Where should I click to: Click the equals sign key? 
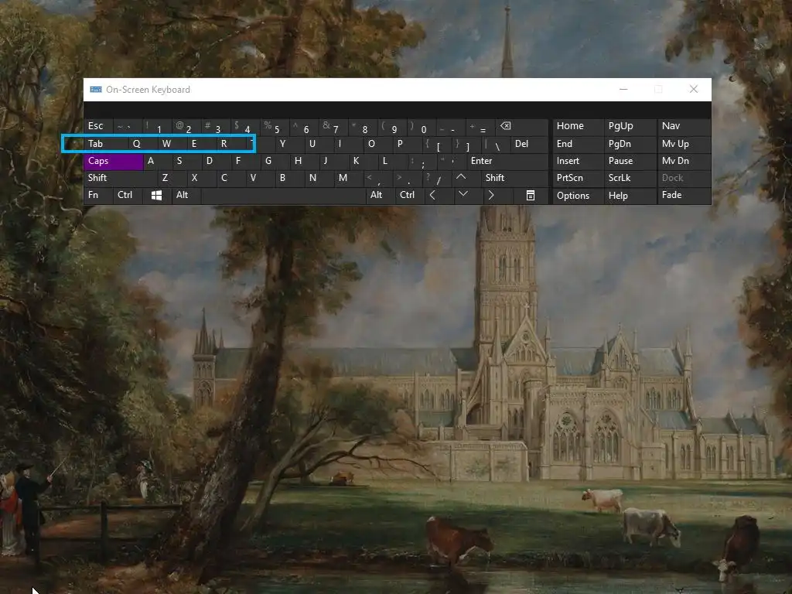click(x=481, y=126)
